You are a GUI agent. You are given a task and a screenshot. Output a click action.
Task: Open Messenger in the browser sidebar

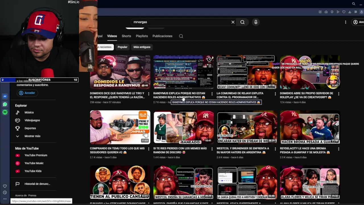5,97
